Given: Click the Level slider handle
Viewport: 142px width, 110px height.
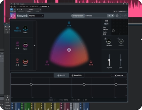Looking at the screenshot, I should point(121,60).
